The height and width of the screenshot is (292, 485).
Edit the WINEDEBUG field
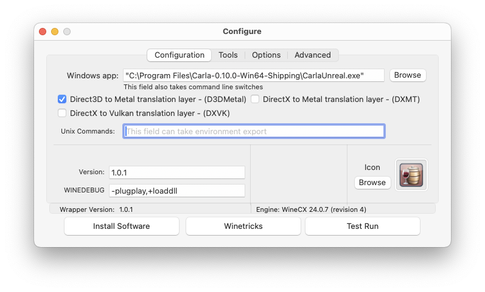click(x=176, y=191)
